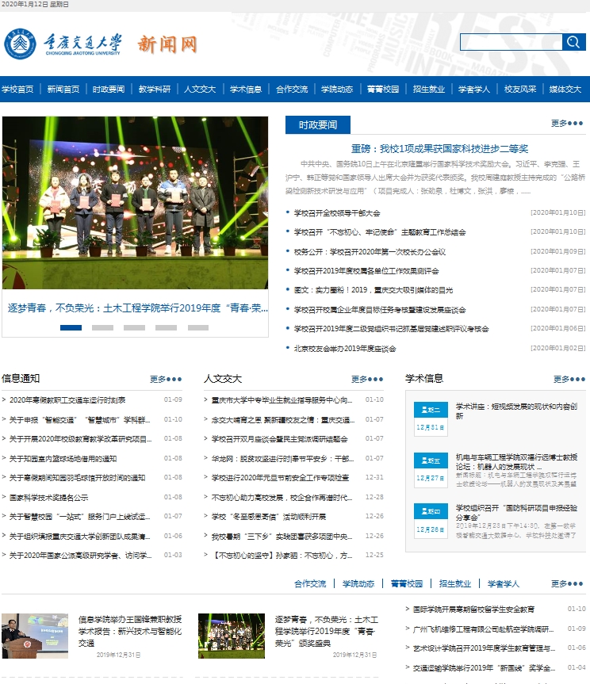Switch to bottom 招生就业 tab
590x684 pixels.
455,583
